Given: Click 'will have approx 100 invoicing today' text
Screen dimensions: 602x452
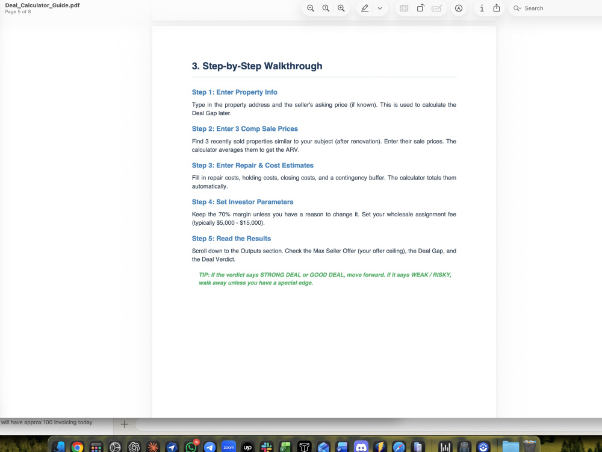Looking at the screenshot, I should click(46, 422).
